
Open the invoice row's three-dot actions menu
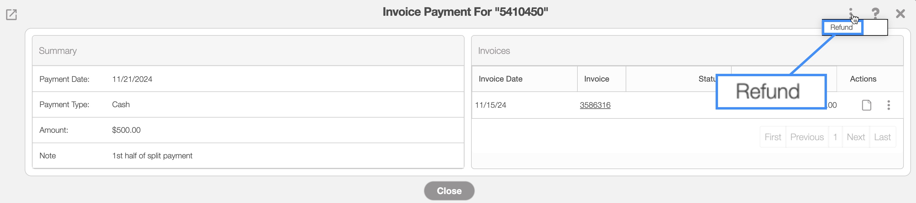click(888, 105)
